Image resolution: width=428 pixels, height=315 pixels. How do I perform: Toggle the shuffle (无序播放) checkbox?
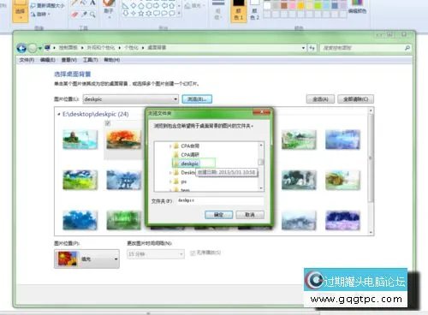pos(193,253)
